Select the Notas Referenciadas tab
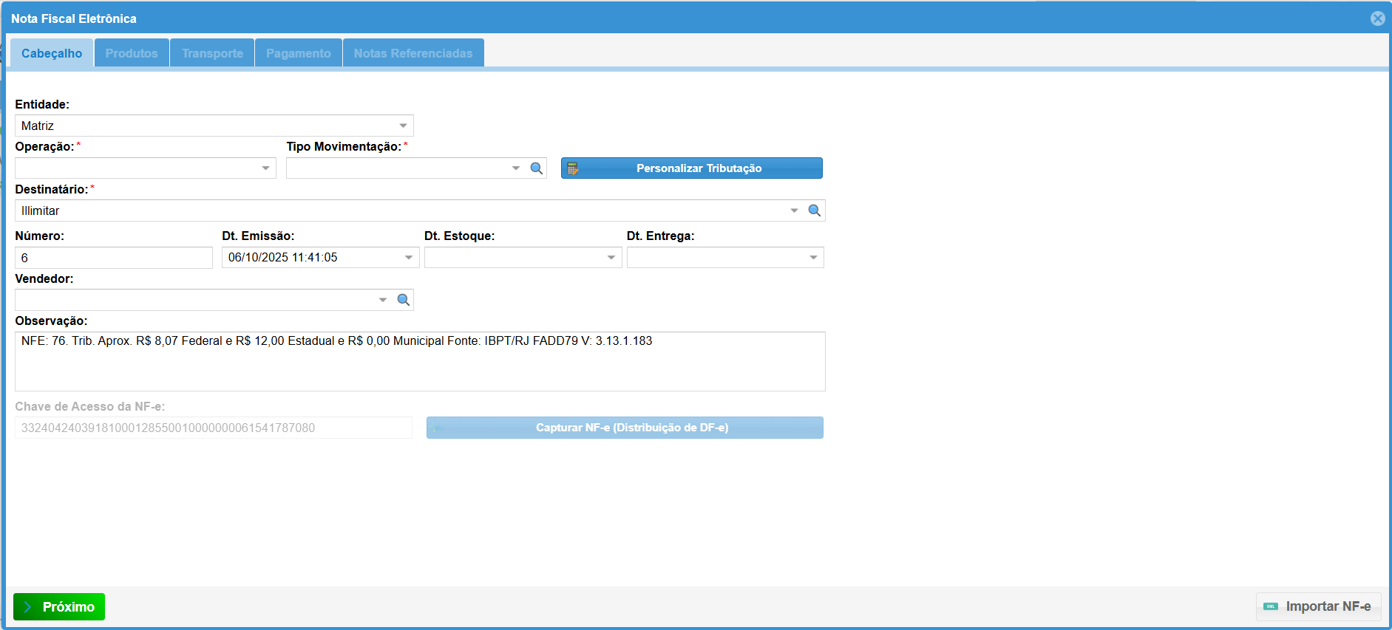Screen dimensions: 1392x630 click(x=412, y=53)
